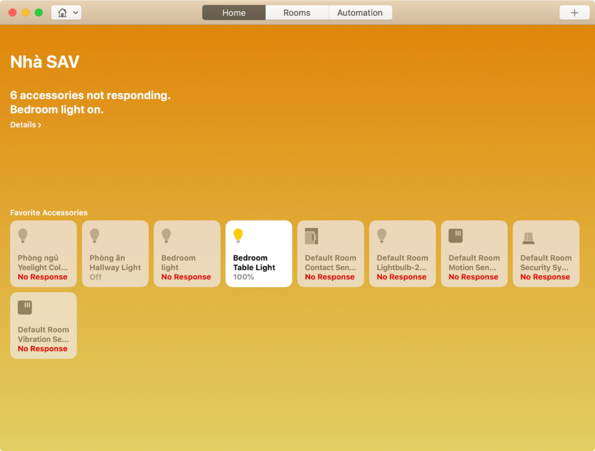The image size is (595, 451).
Task: Open Details link under status summary
Action: click(x=26, y=125)
